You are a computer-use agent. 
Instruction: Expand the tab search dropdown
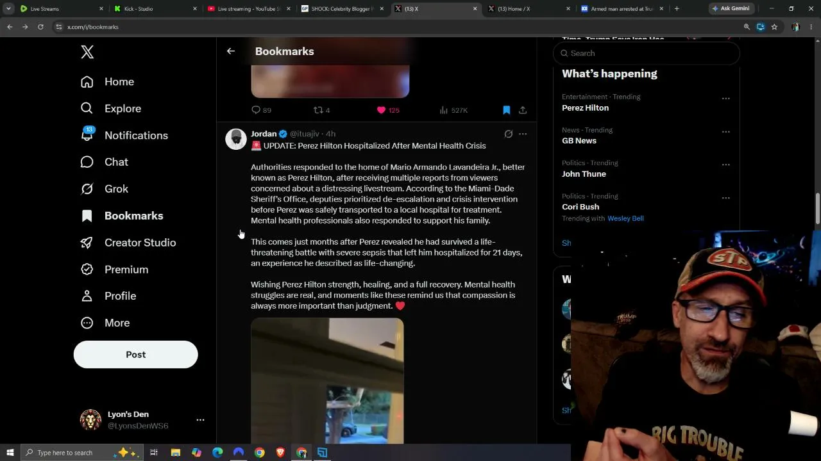click(8, 9)
